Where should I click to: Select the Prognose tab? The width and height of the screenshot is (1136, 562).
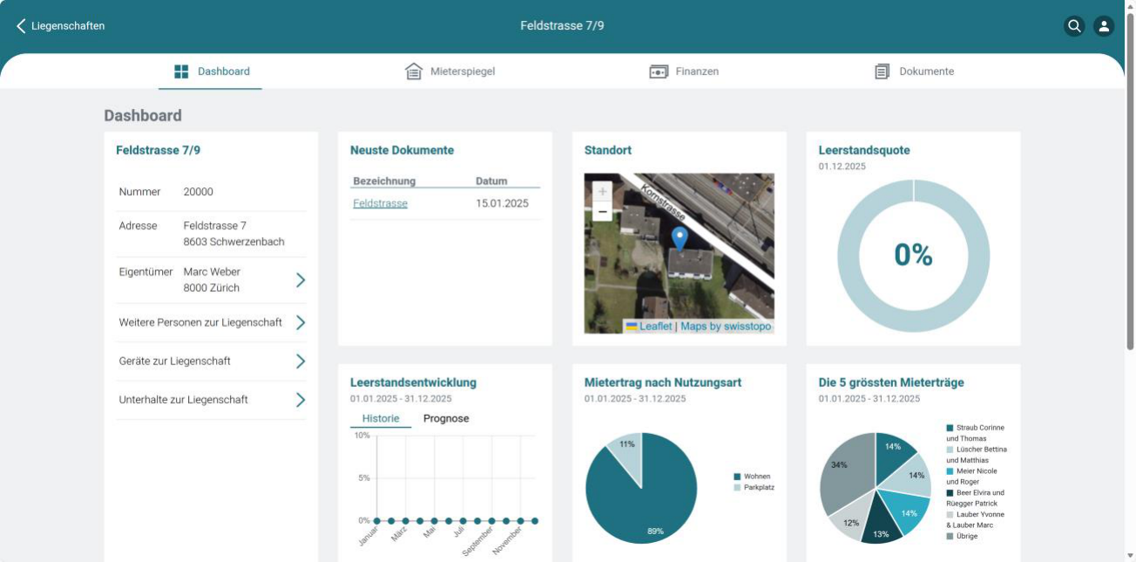(x=446, y=418)
